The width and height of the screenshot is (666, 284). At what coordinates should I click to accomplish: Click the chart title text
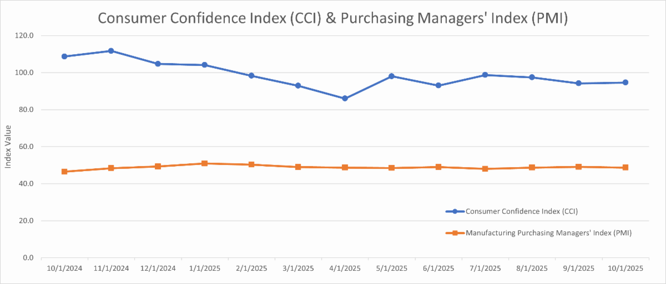(x=332, y=17)
